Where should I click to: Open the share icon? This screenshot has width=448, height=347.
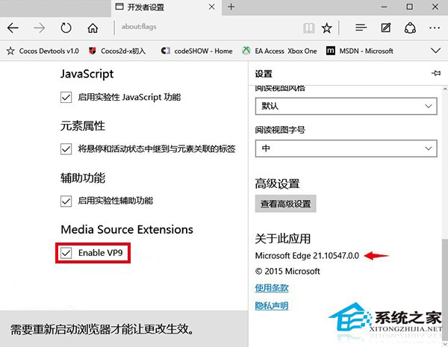[x=410, y=28]
